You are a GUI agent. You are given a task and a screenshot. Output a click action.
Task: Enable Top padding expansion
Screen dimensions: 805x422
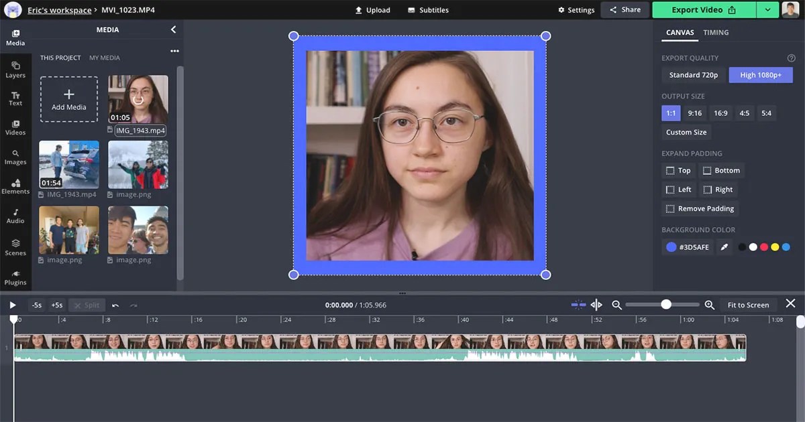coord(678,170)
